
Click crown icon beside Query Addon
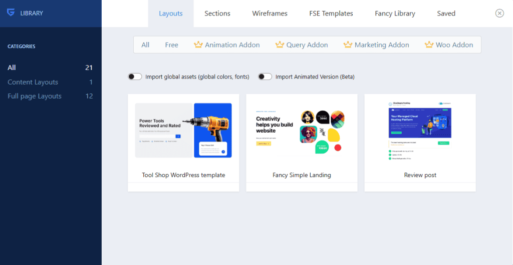[x=280, y=44]
